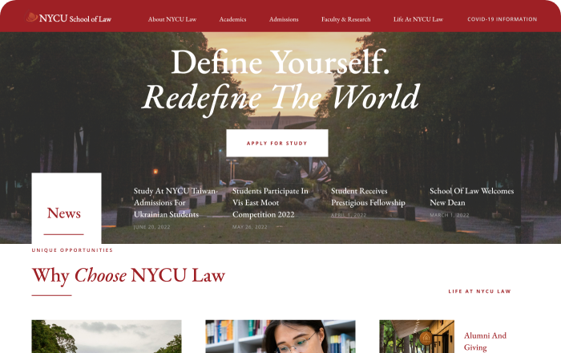Go to Life At NYCU Law menu
The width and height of the screenshot is (561, 353).
[x=418, y=19]
